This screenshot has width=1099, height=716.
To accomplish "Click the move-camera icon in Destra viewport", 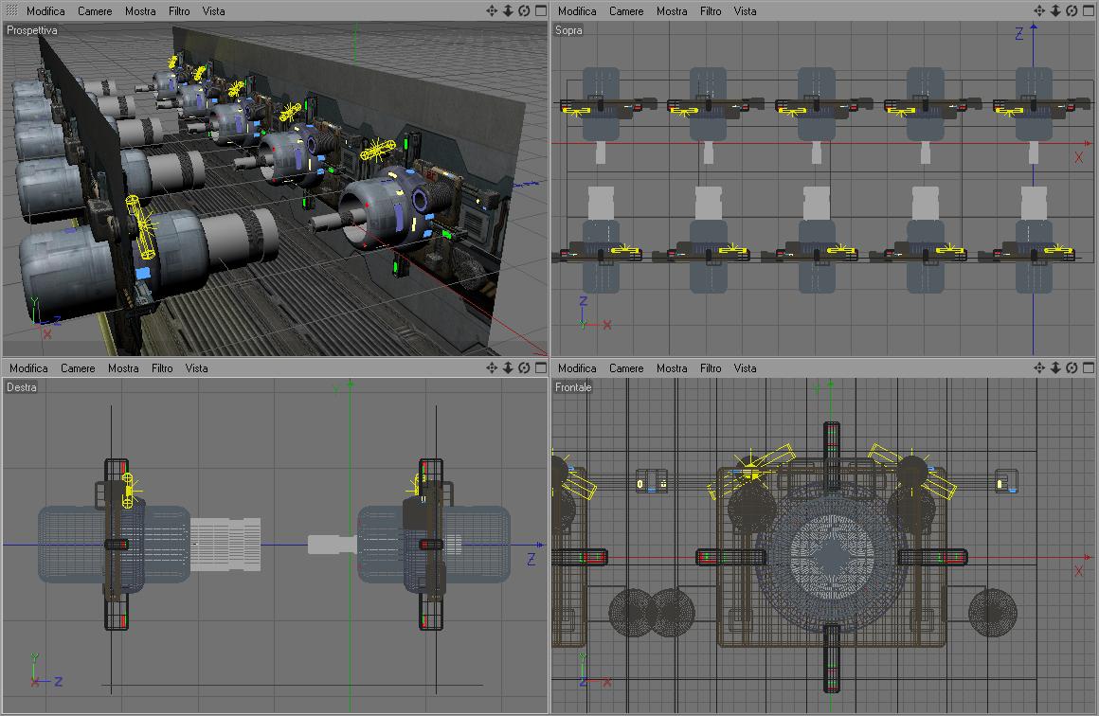I will (492, 367).
